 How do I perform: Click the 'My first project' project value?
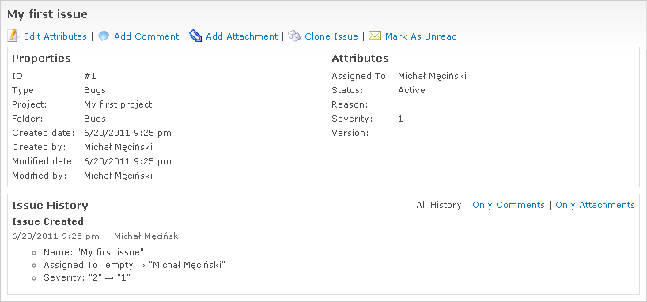click(x=118, y=104)
